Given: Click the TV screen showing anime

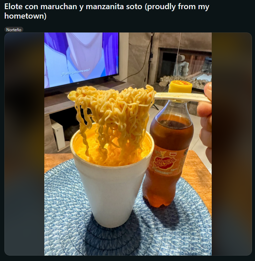Looking at the screenshot, I should pos(82,60).
